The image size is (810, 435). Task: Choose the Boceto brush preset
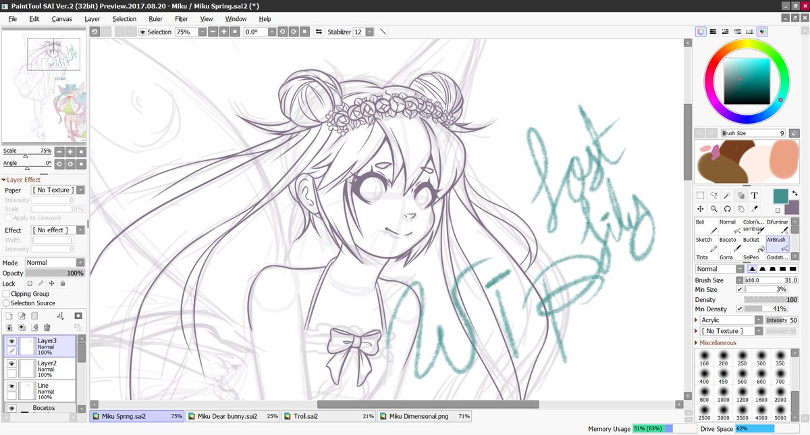(730, 244)
